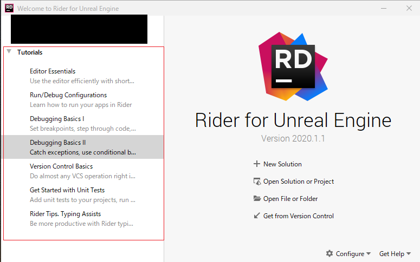Image resolution: width=420 pixels, height=262 pixels.
Task: Click the folder icon for Open File or Folder
Action: pyautogui.click(x=257, y=198)
